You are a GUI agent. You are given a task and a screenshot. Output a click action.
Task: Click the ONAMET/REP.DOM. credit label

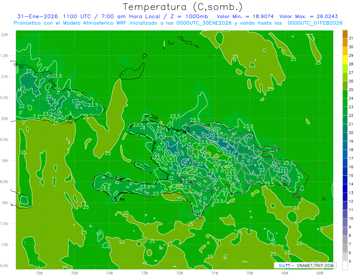tap(316, 265)
